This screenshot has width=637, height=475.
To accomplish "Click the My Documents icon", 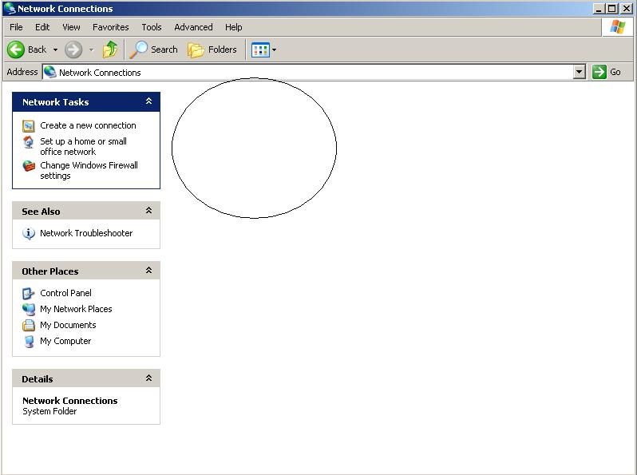I will (x=29, y=325).
